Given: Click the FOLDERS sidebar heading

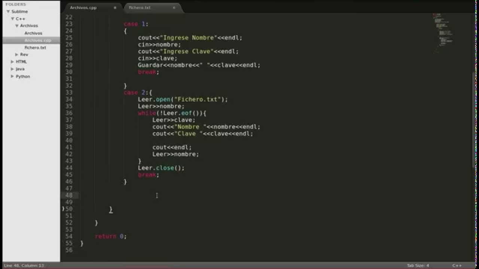Looking at the screenshot, I should click(x=16, y=4).
